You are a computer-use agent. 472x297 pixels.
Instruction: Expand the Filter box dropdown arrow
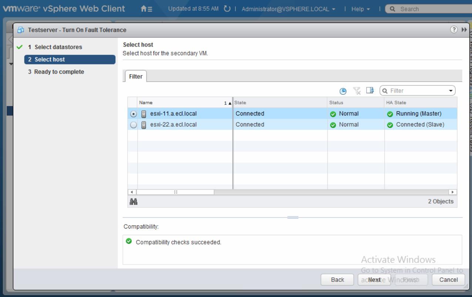(x=451, y=91)
